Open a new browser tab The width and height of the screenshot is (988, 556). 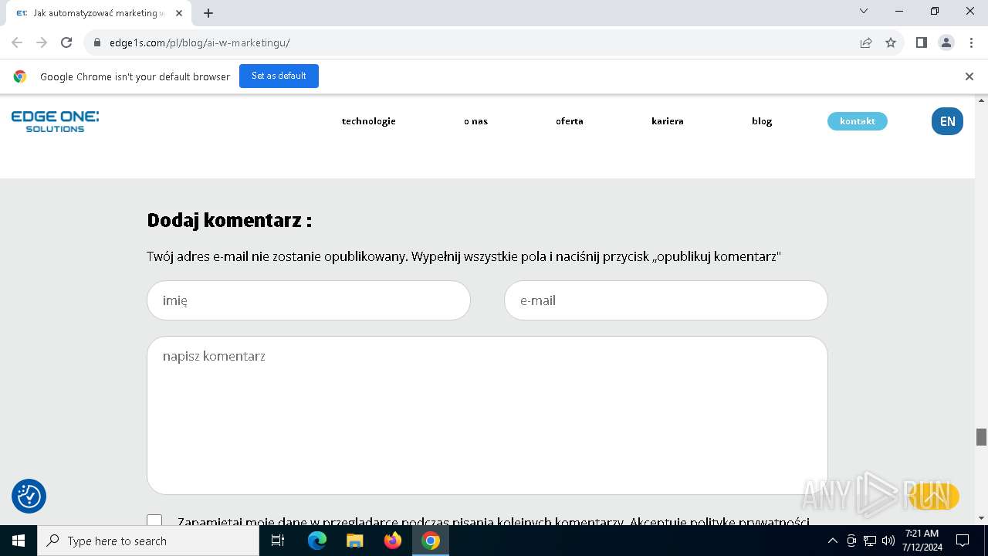[208, 12]
